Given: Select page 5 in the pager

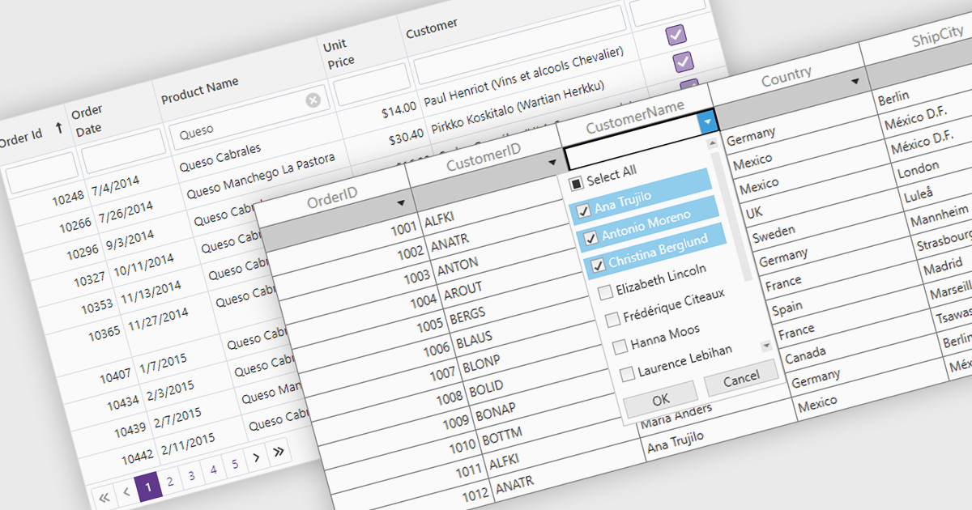Looking at the screenshot, I should click(235, 464).
